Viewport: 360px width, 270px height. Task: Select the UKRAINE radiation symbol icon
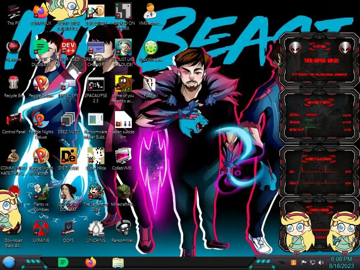coord(41,228)
